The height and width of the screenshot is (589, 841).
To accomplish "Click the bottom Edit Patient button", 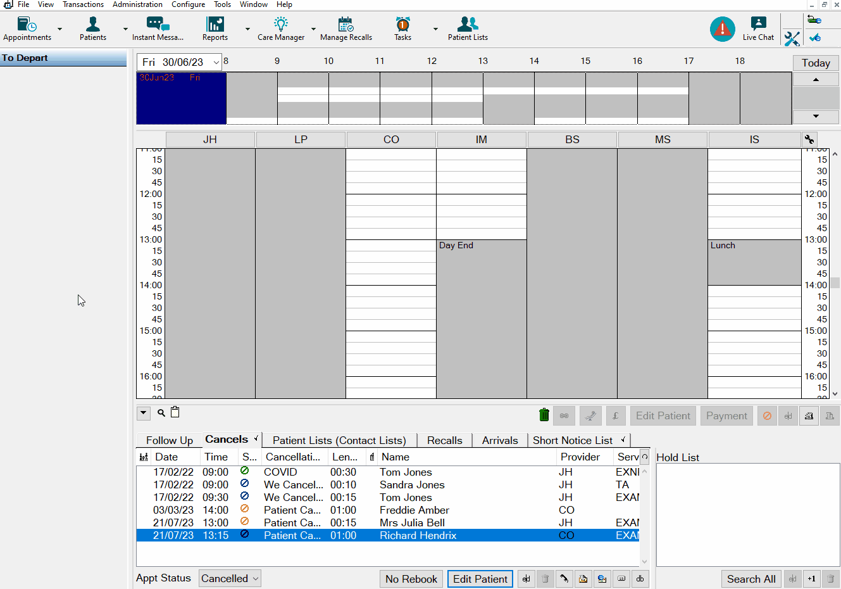I will pos(480,579).
